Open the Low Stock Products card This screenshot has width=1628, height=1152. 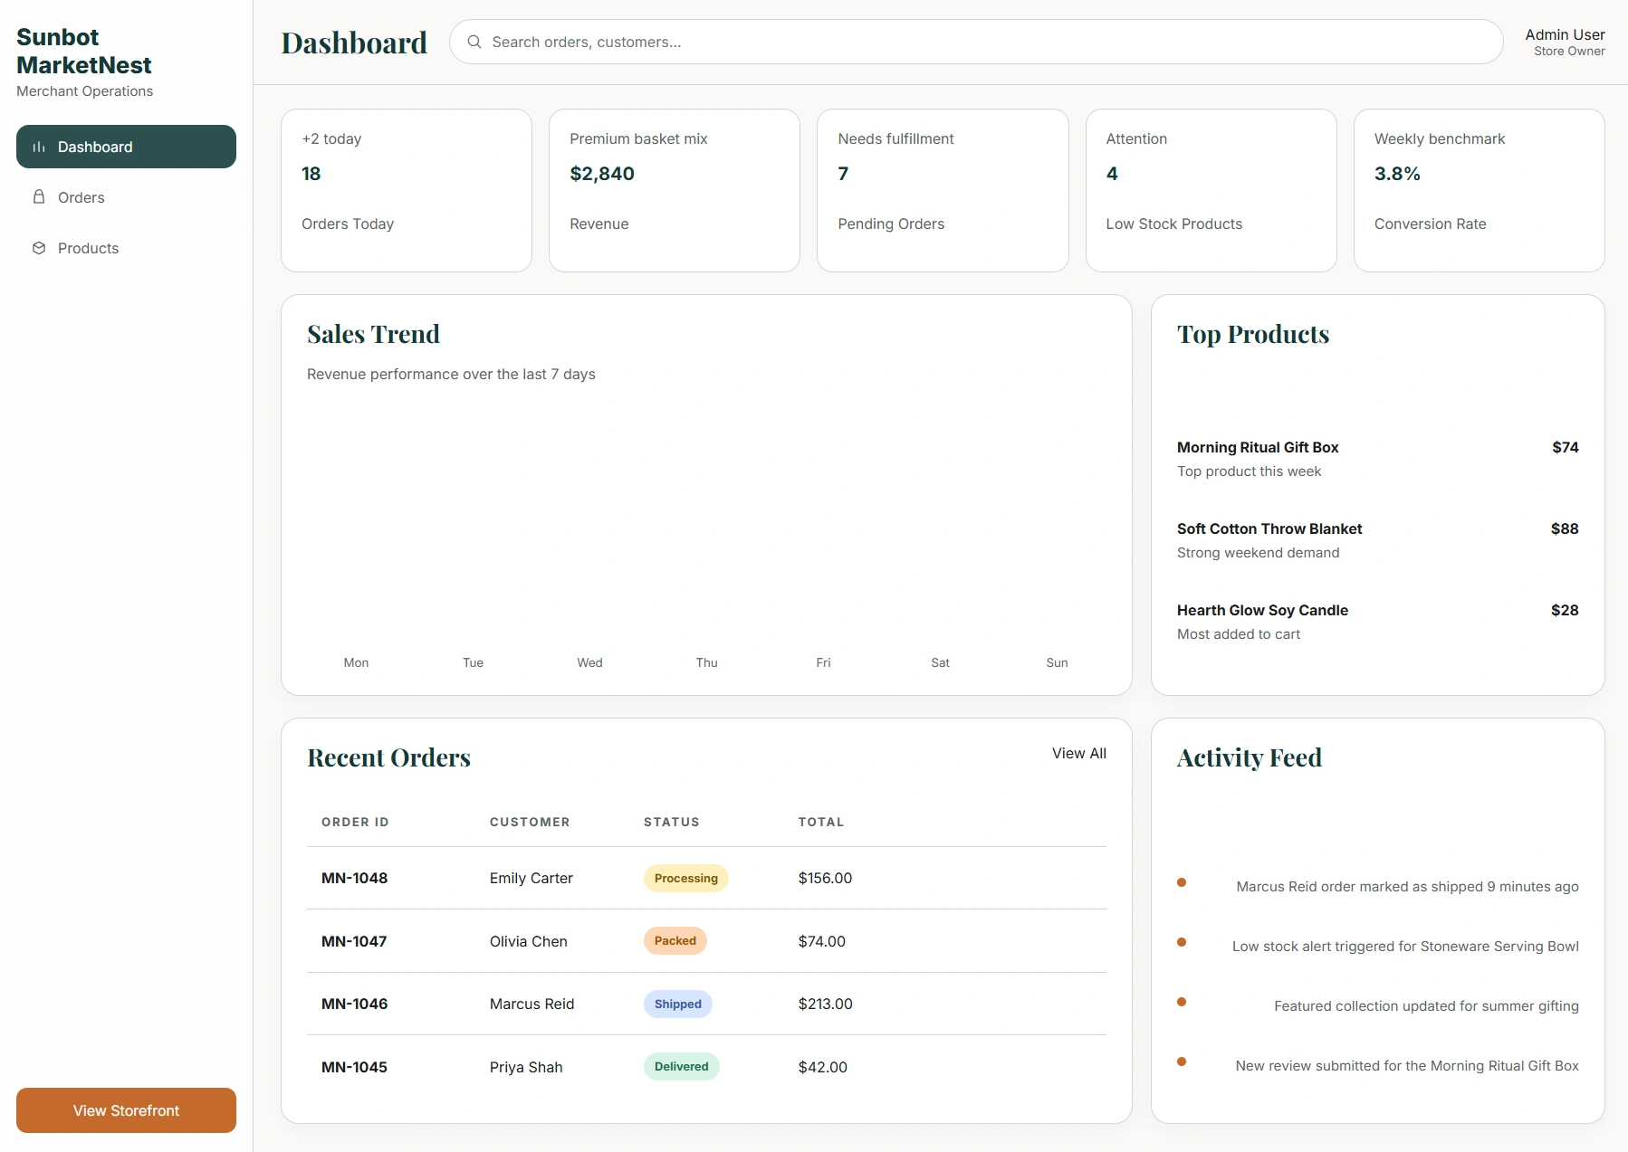[x=1211, y=190]
